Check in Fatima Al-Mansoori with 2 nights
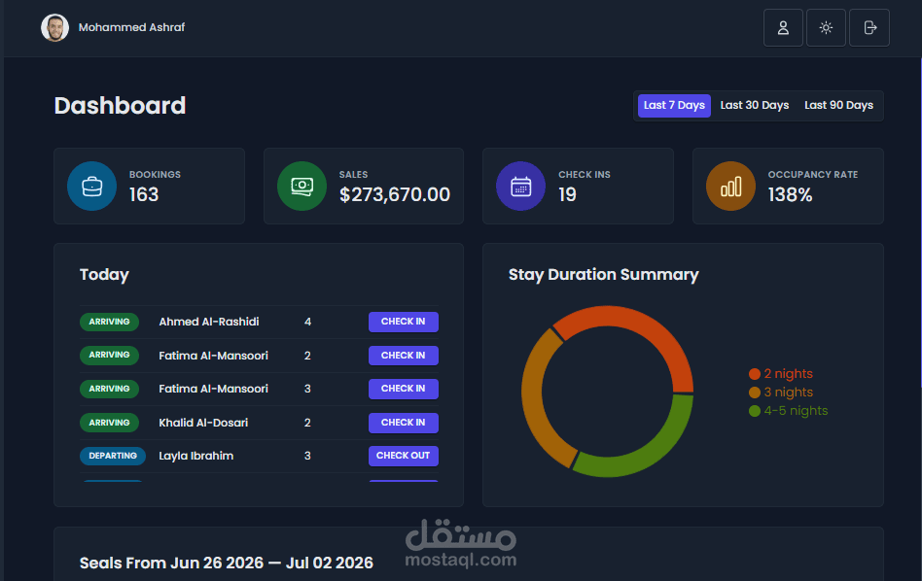 tap(404, 356)
